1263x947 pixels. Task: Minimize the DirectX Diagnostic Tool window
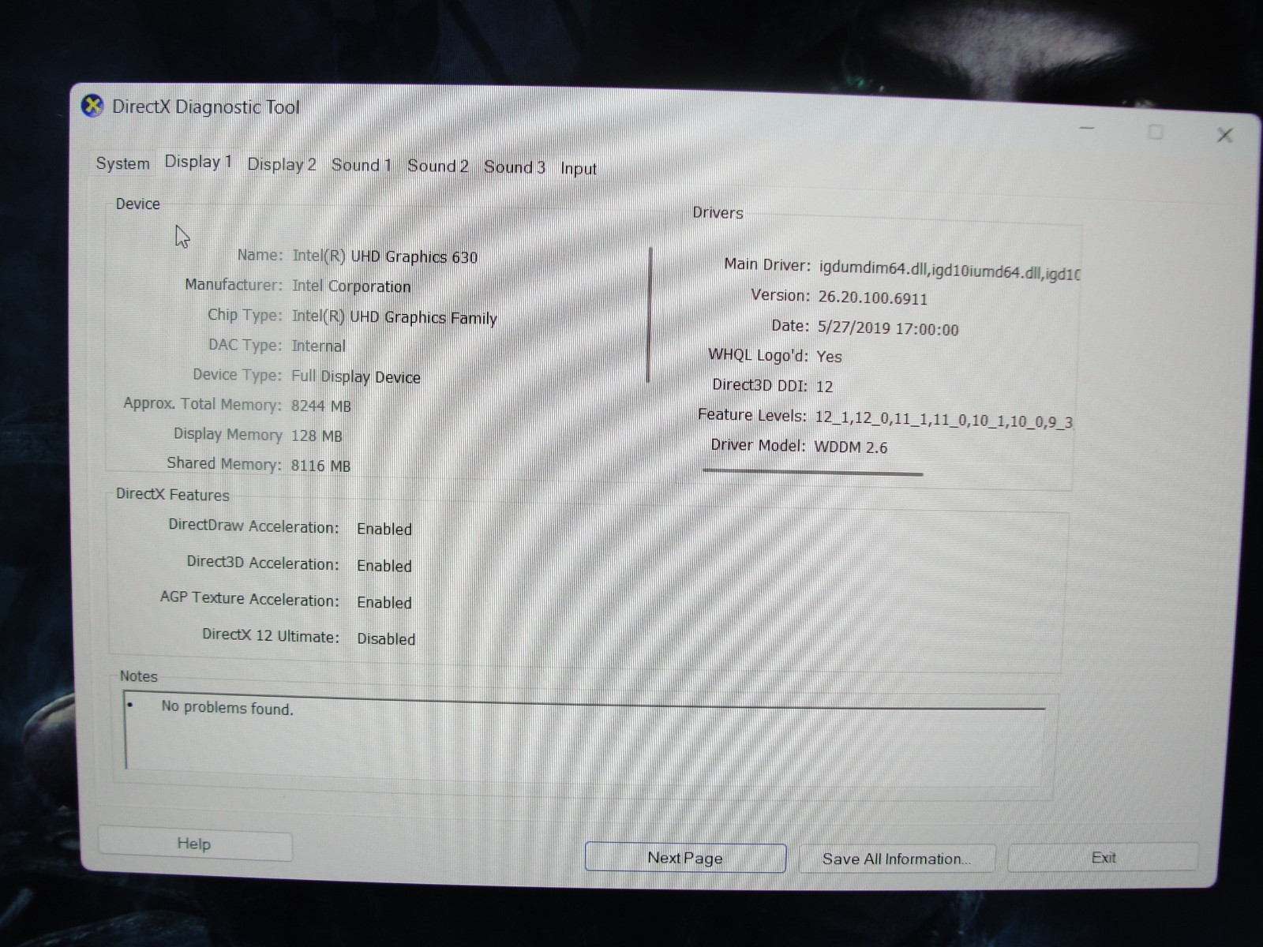1087,128
